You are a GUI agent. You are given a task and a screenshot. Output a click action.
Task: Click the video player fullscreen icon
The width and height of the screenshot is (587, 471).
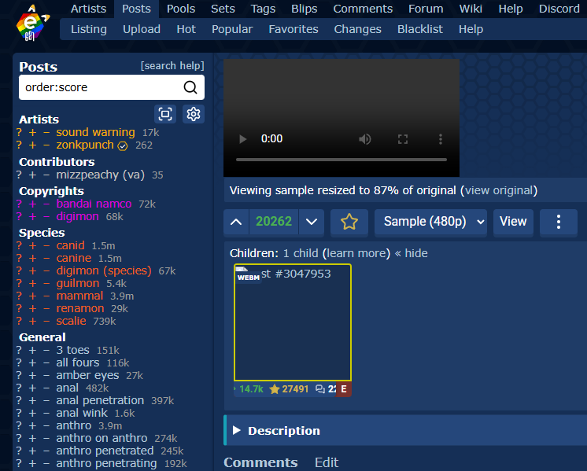(x=403, y=139)
